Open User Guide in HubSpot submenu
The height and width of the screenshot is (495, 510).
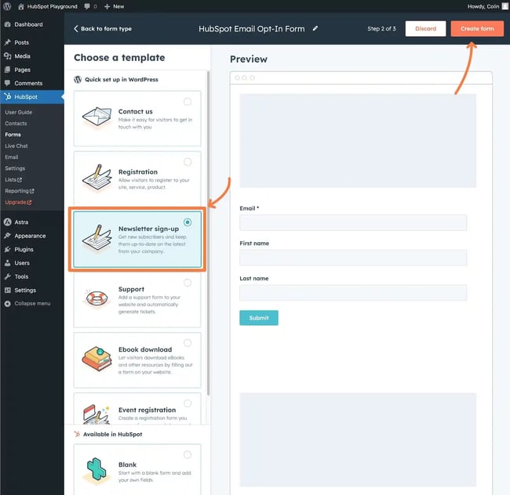(19, 112)
